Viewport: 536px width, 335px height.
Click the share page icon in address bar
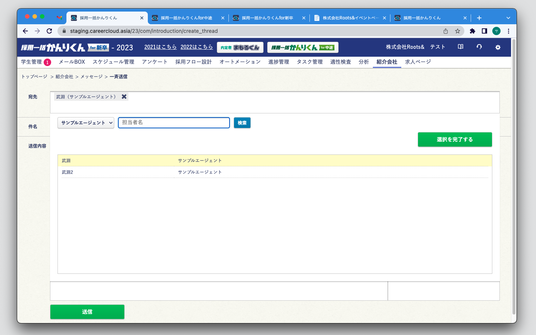point(446,31)
